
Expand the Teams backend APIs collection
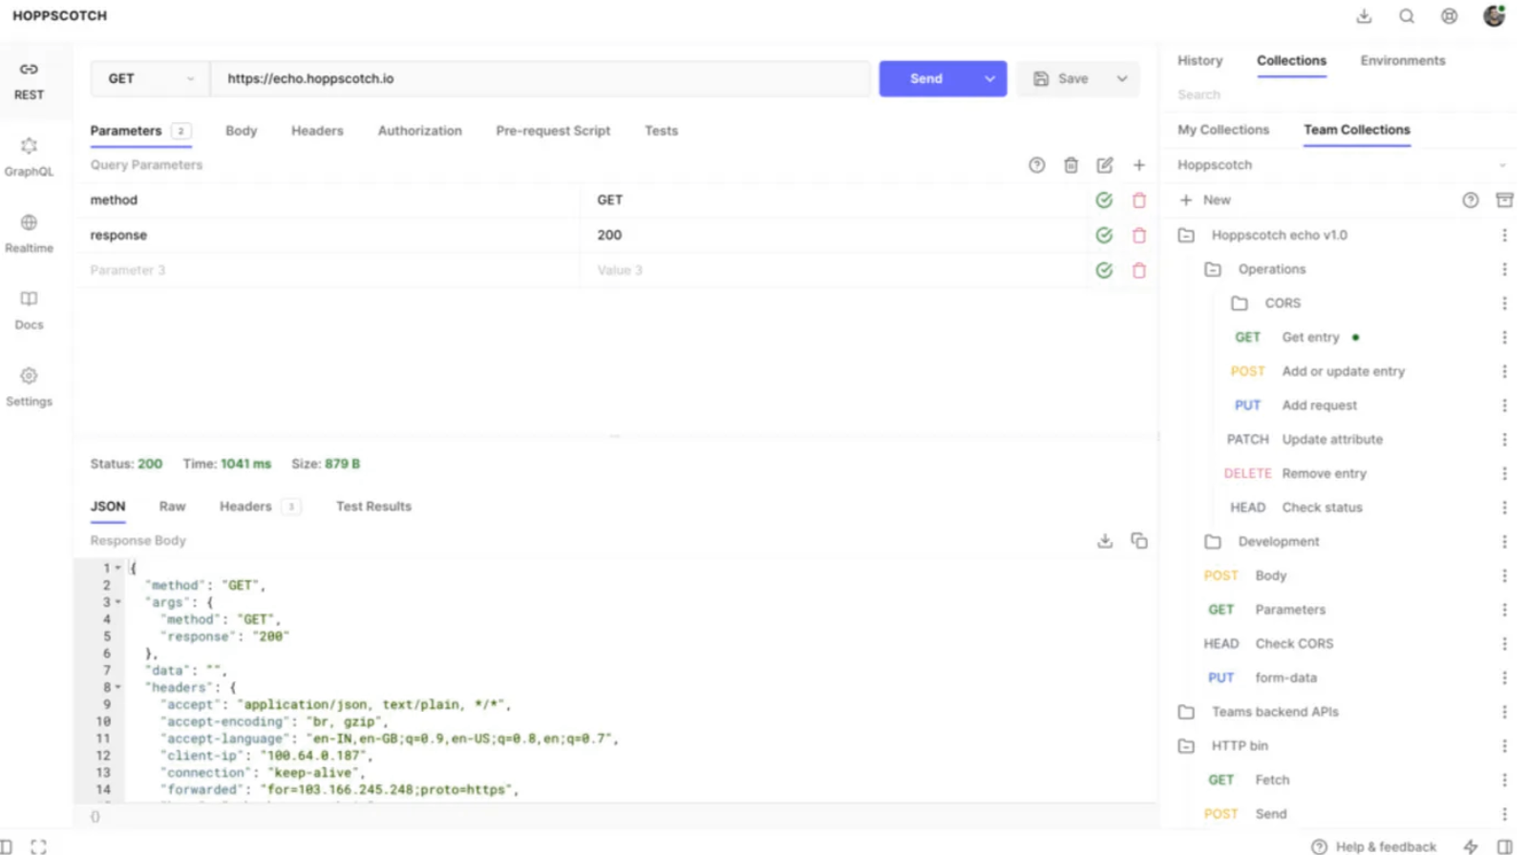click(1186, 712)
